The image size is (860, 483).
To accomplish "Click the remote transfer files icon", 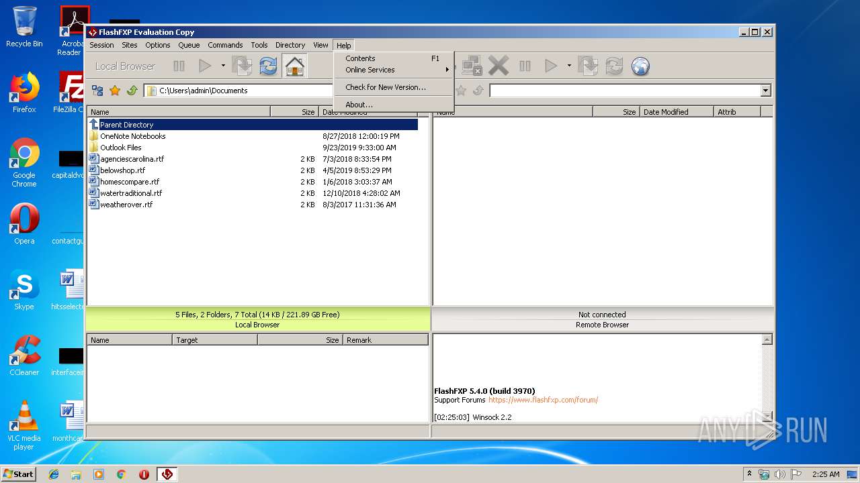I will click(588, 66).
